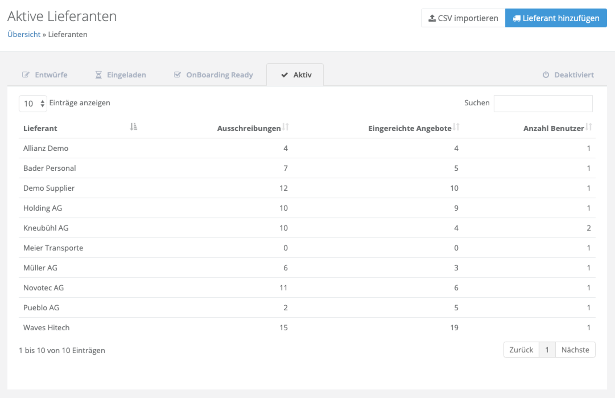Screen dimensions: 615x398
Task: Click the power icon beside Deaktiviert
Action: tap(546, 75)
